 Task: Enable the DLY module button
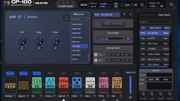(x=103, y=73)
